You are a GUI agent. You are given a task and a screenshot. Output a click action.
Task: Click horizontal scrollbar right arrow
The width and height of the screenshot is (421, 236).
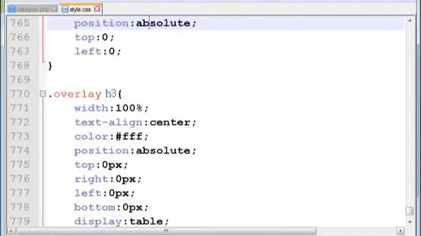tap(401, 231)
